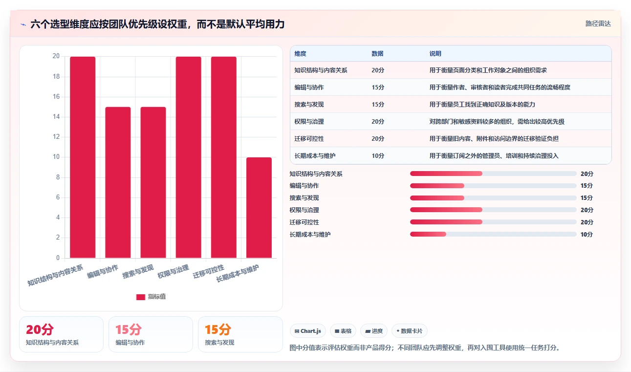Click table cell 权限与治理

point(309,122)
